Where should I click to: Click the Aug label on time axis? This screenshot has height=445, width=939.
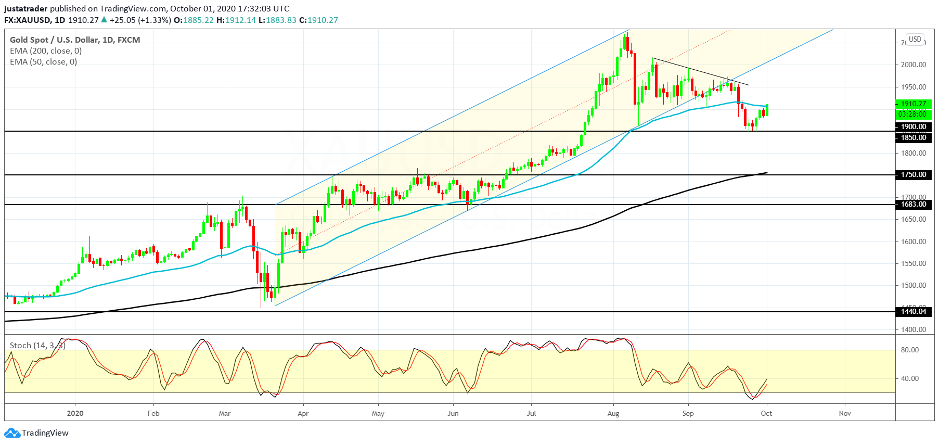[613, 414]
